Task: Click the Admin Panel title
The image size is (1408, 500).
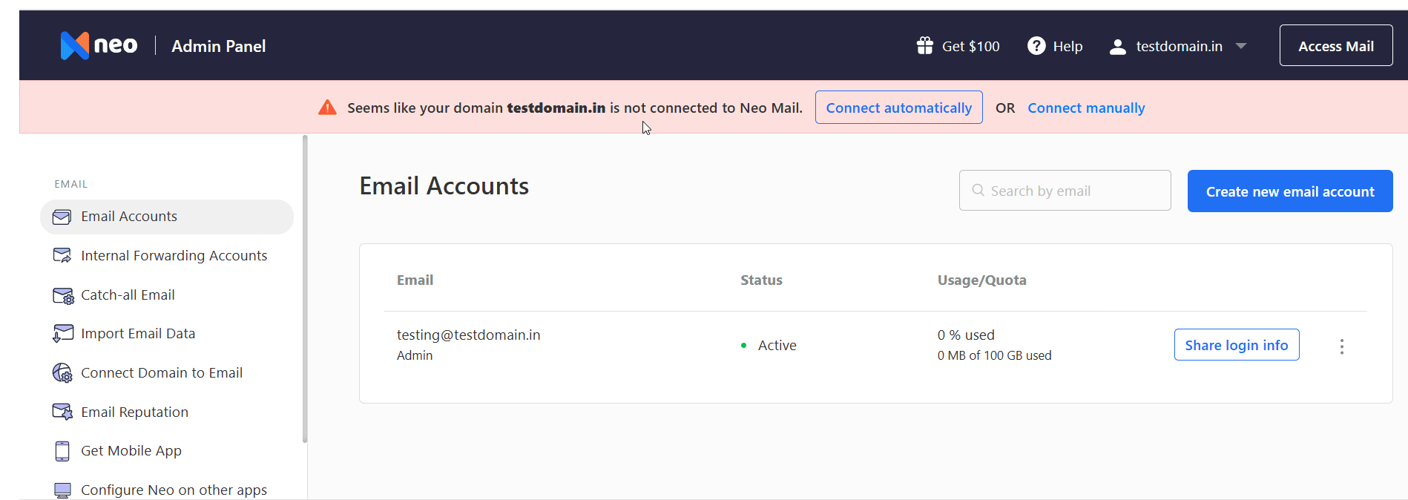Action: point(219,46)
